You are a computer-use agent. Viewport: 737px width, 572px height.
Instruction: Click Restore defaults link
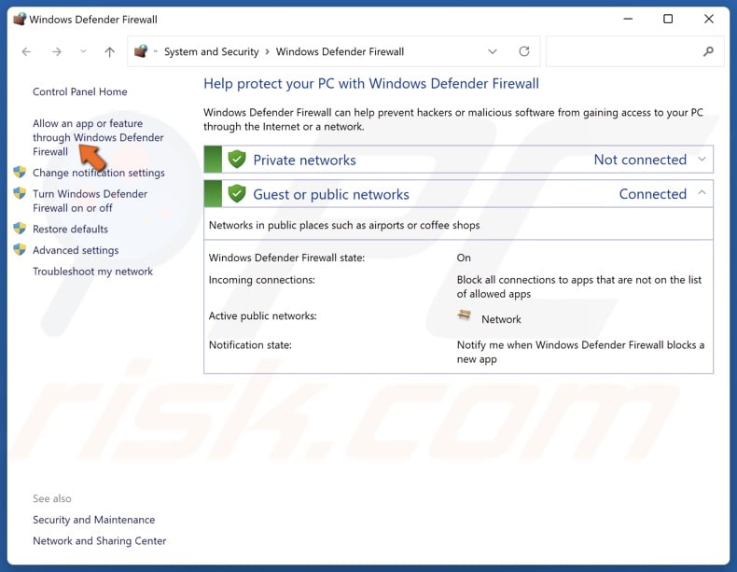point(71,229)
